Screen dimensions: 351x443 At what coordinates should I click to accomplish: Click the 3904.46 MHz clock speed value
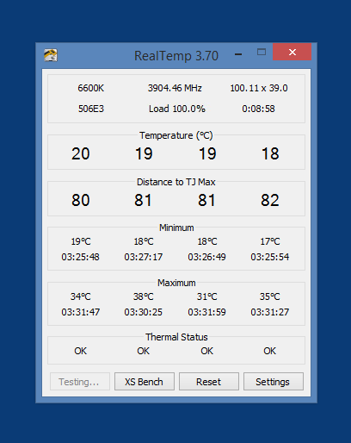pyautogui.click(x=175, y=88)
